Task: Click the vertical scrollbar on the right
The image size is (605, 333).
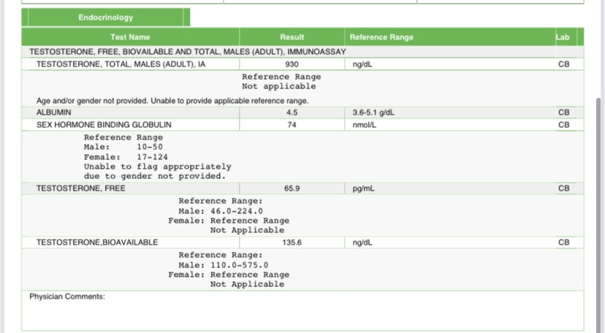Action: tap(600, 204)
